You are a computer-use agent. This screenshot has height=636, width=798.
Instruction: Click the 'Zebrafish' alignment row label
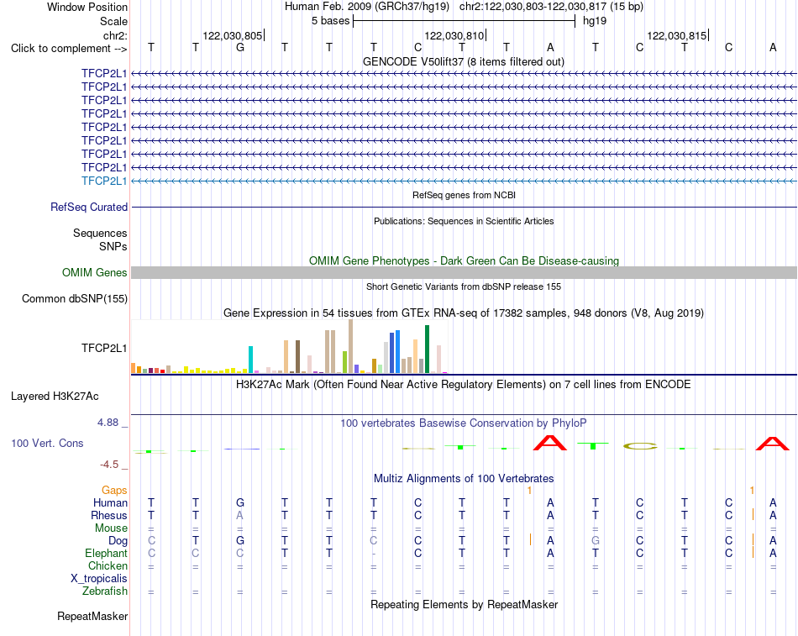[x=105, y=591]
